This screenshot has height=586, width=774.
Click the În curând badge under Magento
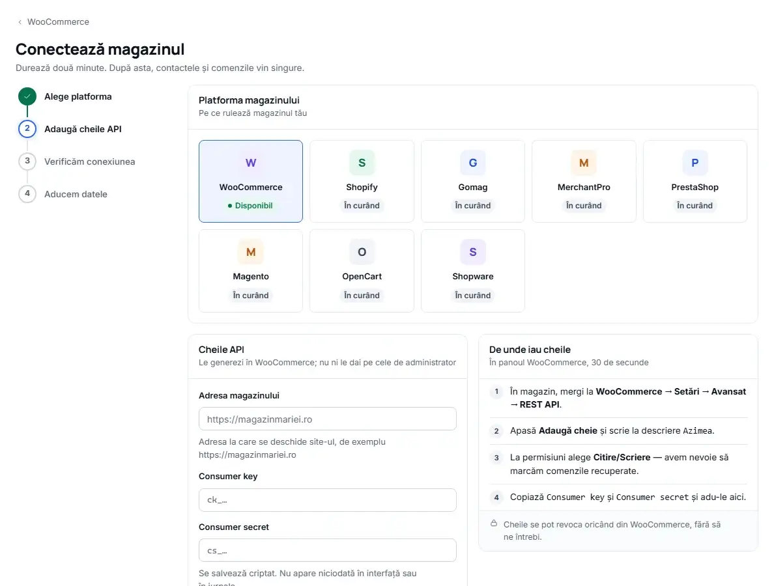251,296
